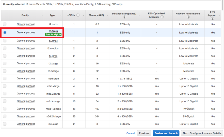Image resolution: width=224 pixels, height=137 pixels.
Task: Expand the Network Performance column dropdown
Action: pyautogui.click(x=203, y=15)
